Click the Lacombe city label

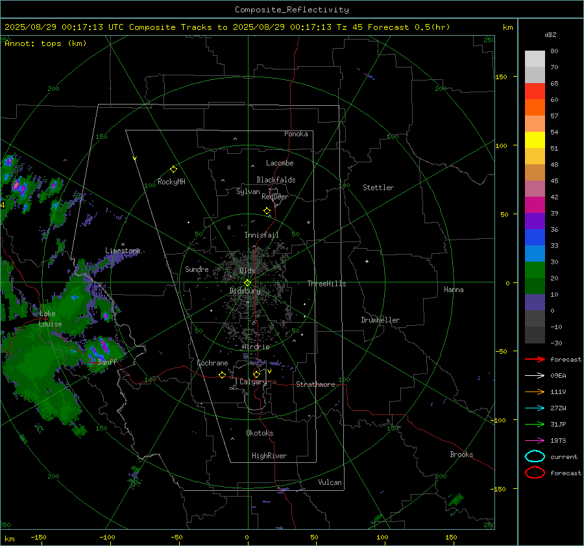click(x=280, y=163)
